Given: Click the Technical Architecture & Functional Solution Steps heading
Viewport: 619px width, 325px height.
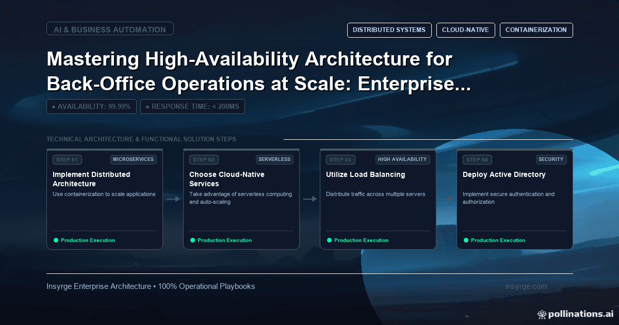Looking at the screenshot, I should tap(141, 139).
